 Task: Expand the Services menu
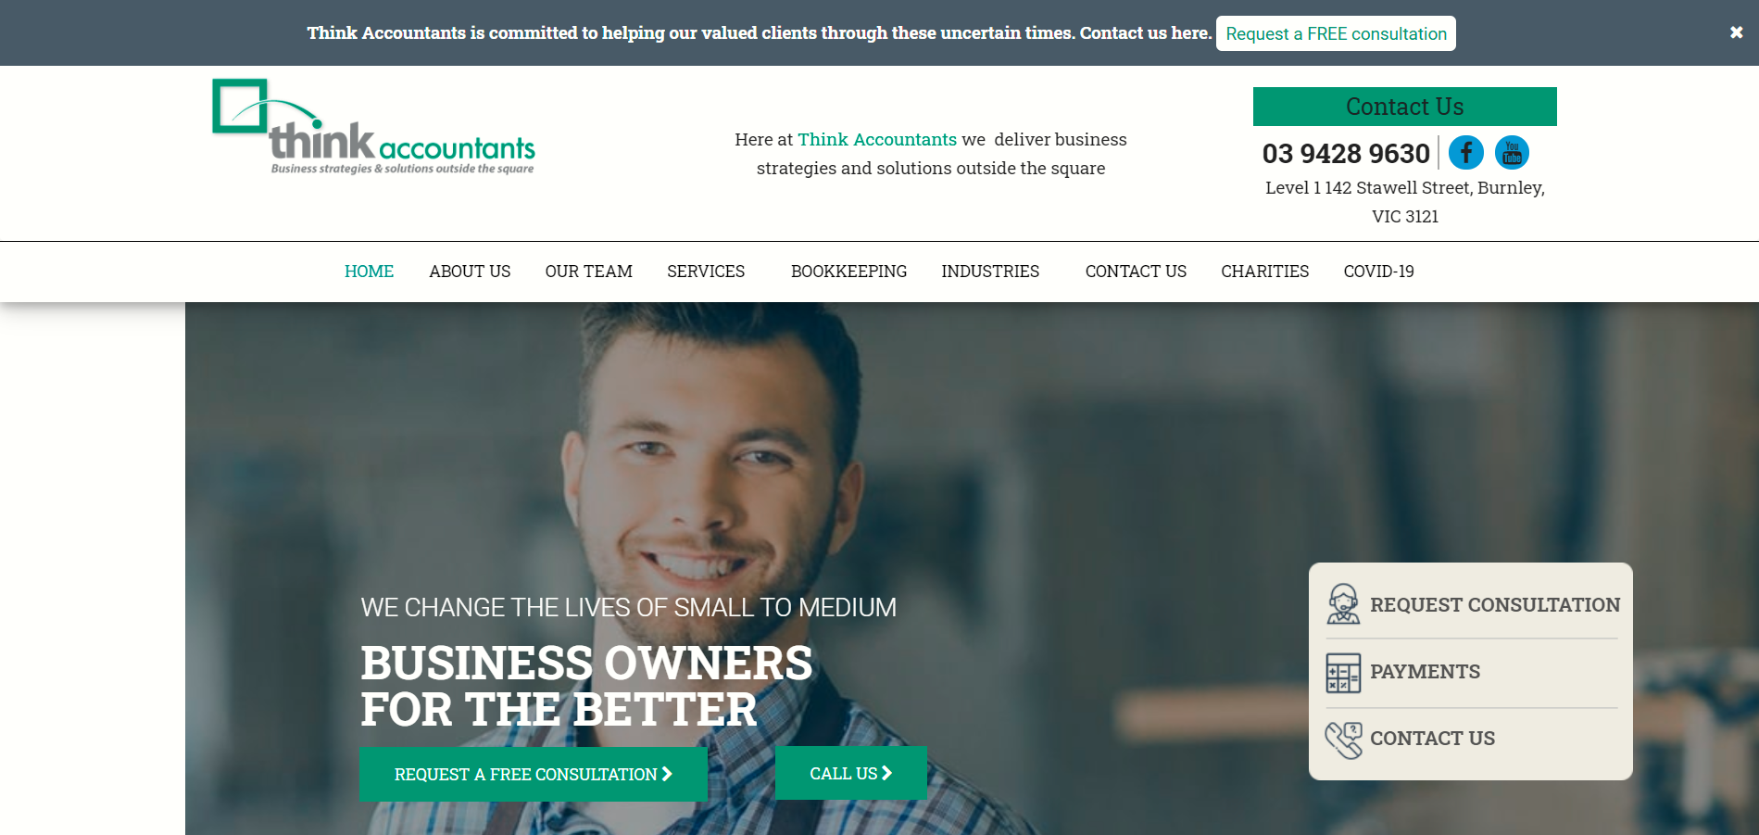pyautogui.click(x=706, y=272)
